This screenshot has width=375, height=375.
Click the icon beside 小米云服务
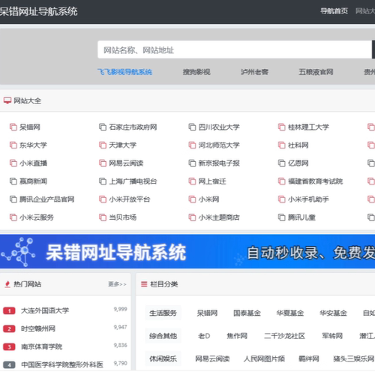(13, 217)
